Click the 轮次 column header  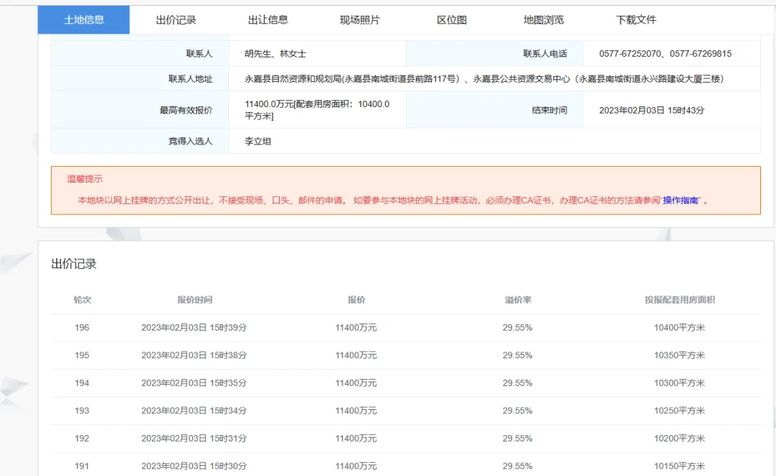[82, 300]
